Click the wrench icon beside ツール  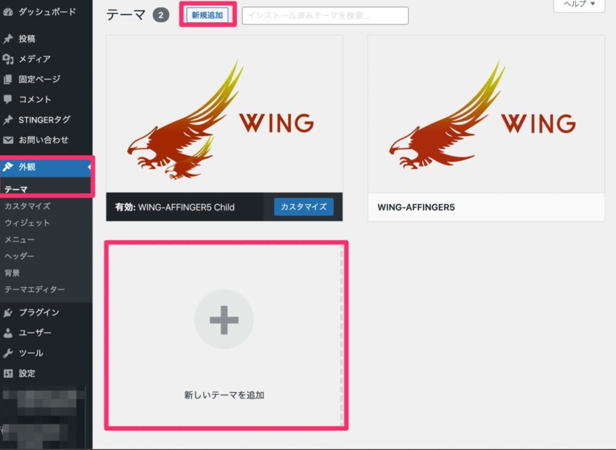[8, 353]
